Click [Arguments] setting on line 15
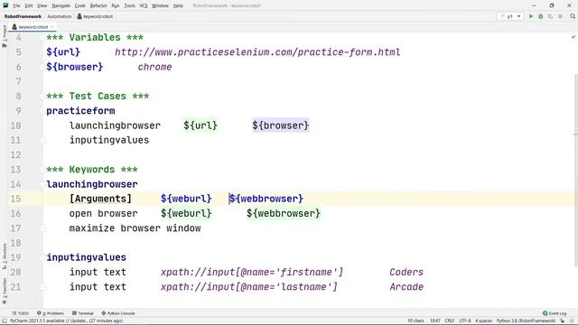Viewport: 578px width, 325px height. coord(100,199)
